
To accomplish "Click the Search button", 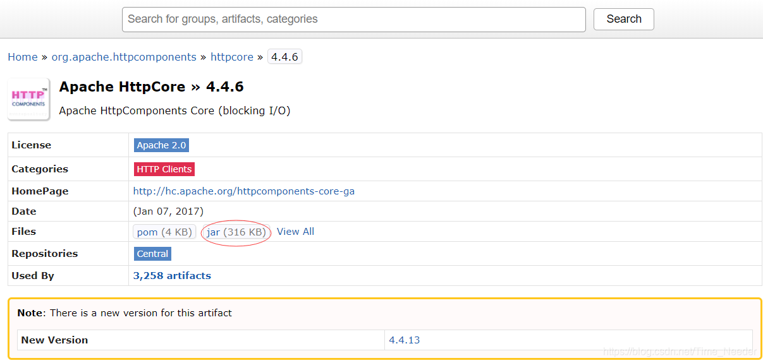I will tap(623, 19).
